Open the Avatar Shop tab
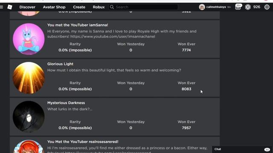Viewport: 273px width, 153px height. [54, 7]
